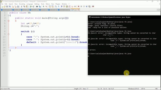Image resolution: width=161 pixels, height=90 pixels.
Task: Toggle word wrap in the toolbar
Action: (x=56, y=6)
